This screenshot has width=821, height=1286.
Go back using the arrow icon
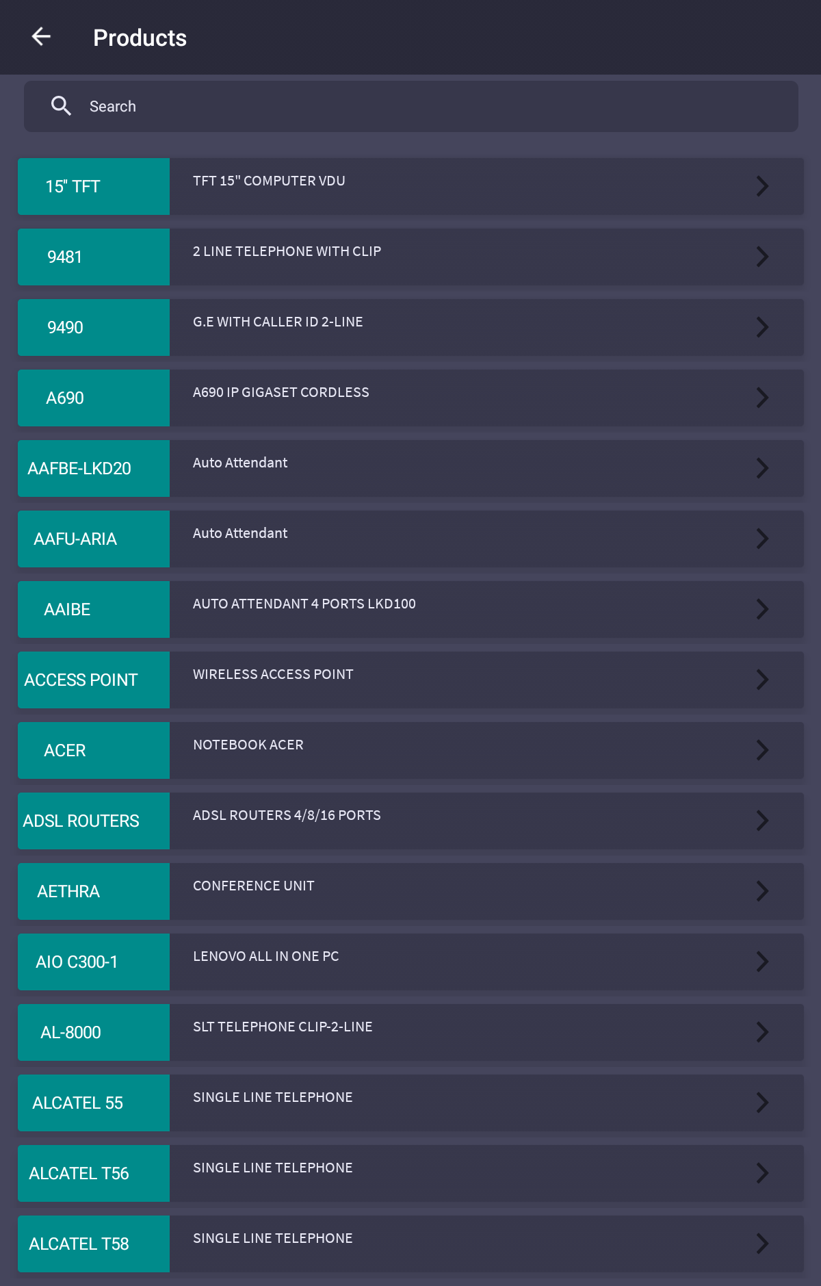point(42,37)
